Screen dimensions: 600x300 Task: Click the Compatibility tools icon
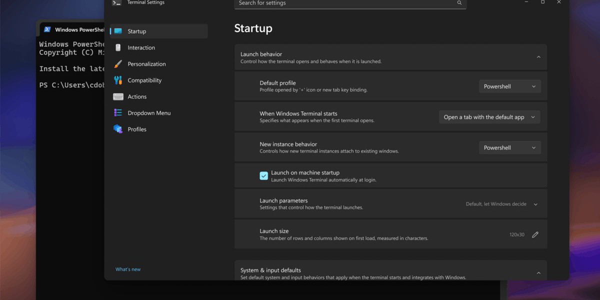coord(118,80)
